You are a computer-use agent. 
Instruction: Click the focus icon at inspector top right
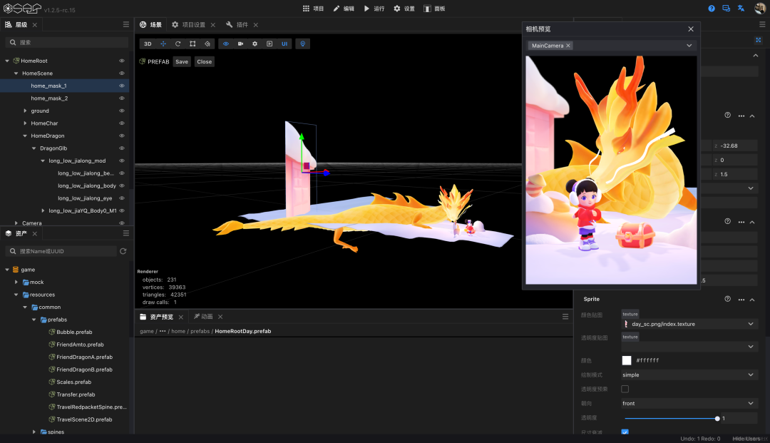pyautogui.click(x=758, y=40)
